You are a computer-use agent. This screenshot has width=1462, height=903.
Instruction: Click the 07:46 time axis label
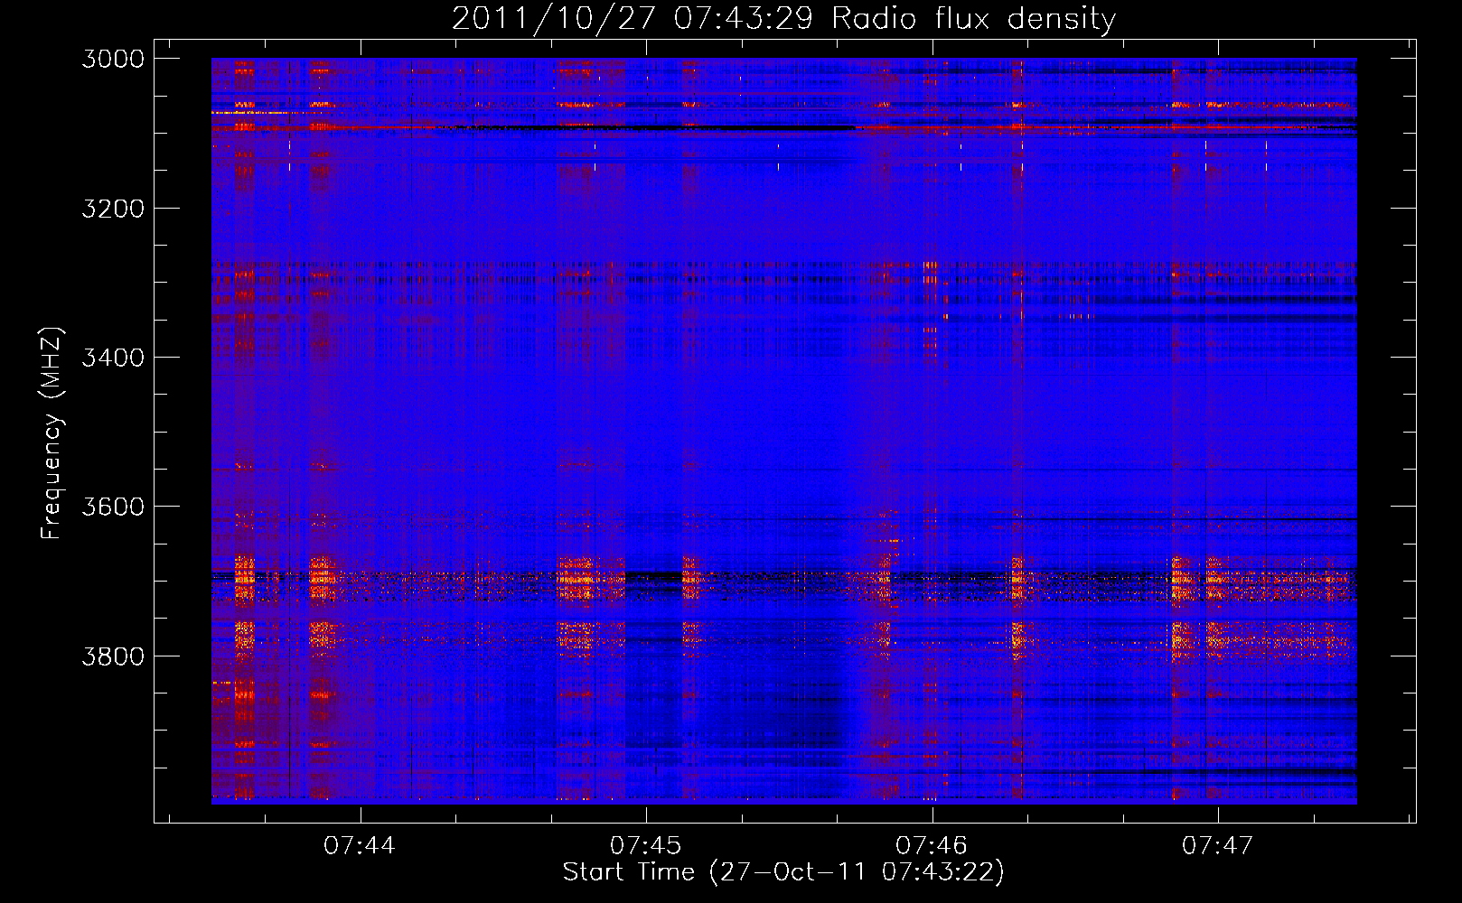point(932,845)
